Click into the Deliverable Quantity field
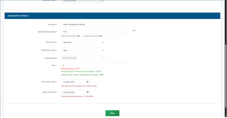Screen dimensions: 227x118 94,32
